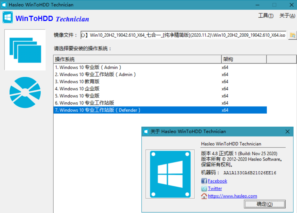Click the home icon beside hasleo.com link
The width and height of the screenshot is (297, 213).
click(x=204, y=196)
